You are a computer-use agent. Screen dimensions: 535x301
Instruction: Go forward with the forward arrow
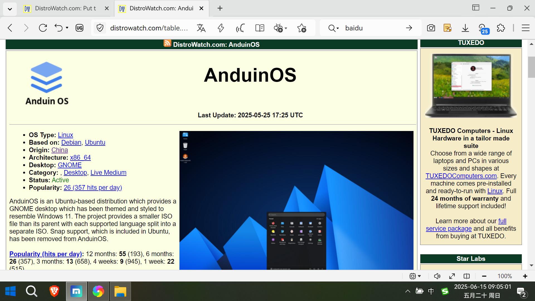[26, 28]
